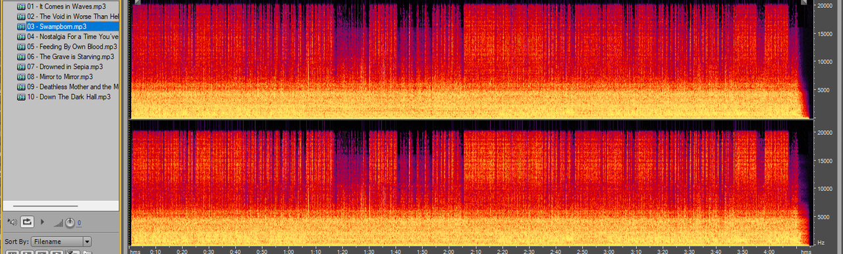Click the file list horizontal scrollbar

pyautogui.click(x=45, y=205)
